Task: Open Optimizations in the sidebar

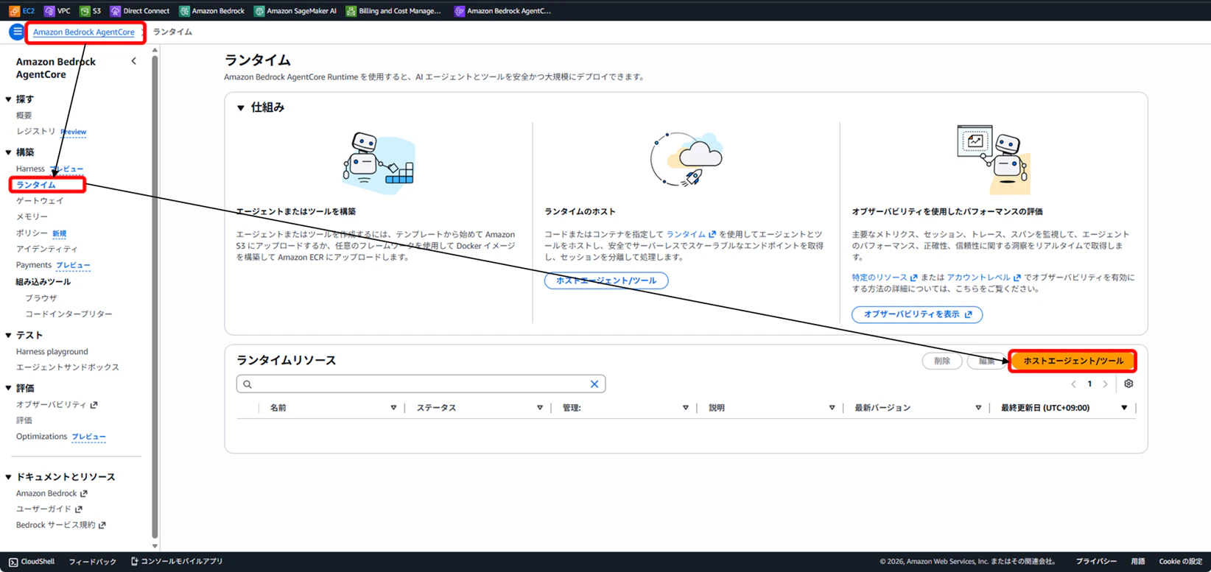Action: click(x=41, y=437)
